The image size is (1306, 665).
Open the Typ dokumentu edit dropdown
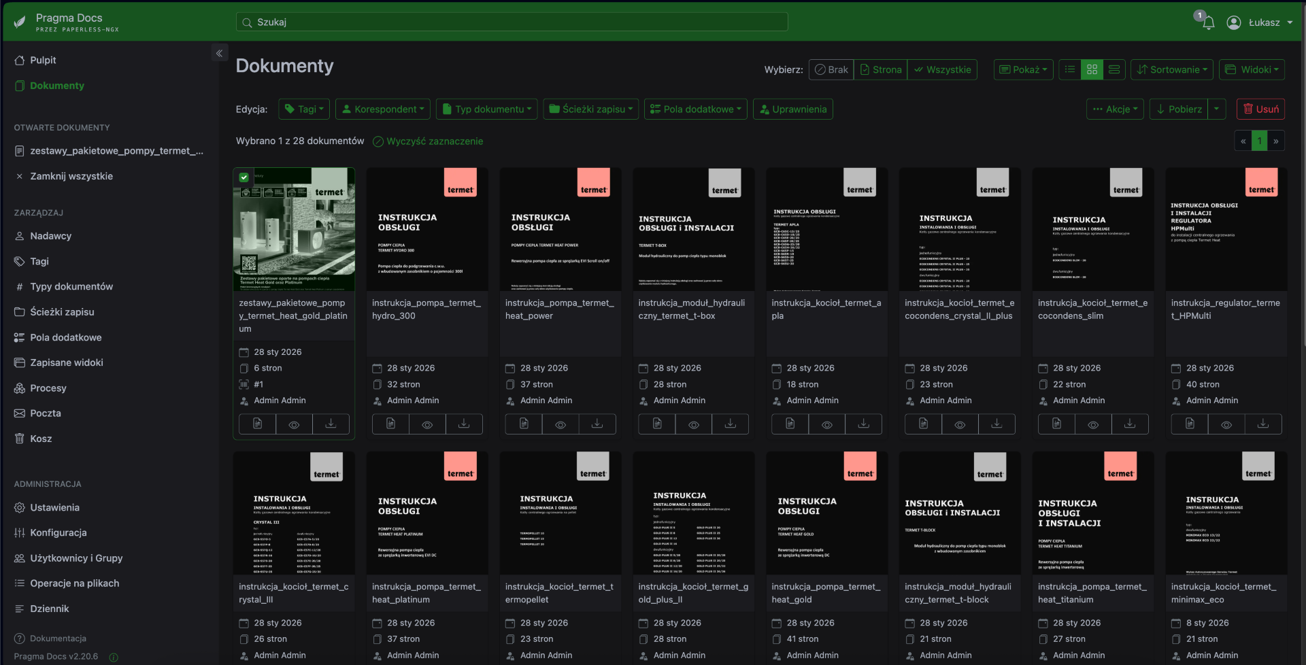click(487, 109)
